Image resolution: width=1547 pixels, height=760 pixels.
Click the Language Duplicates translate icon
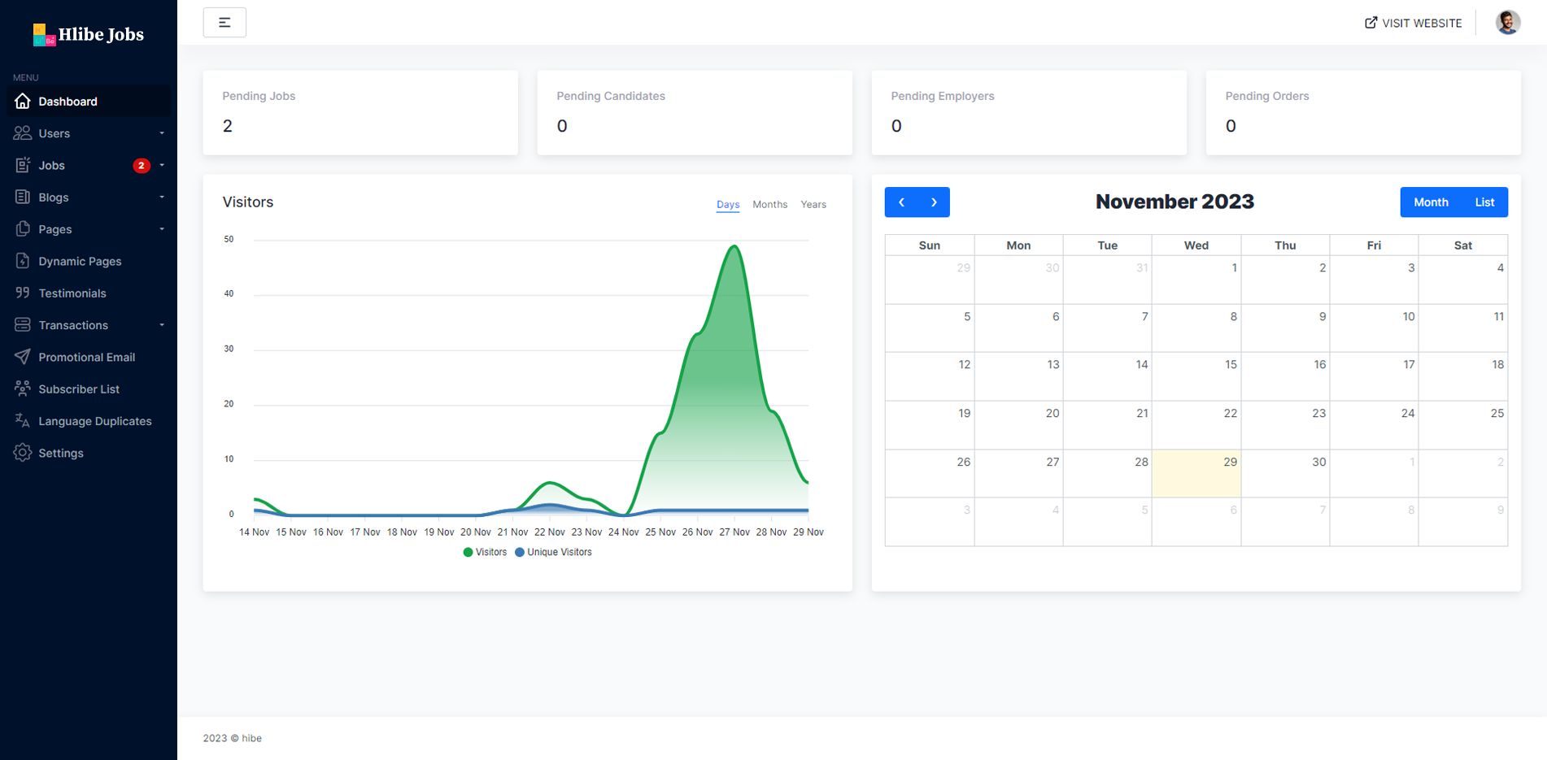23,421
